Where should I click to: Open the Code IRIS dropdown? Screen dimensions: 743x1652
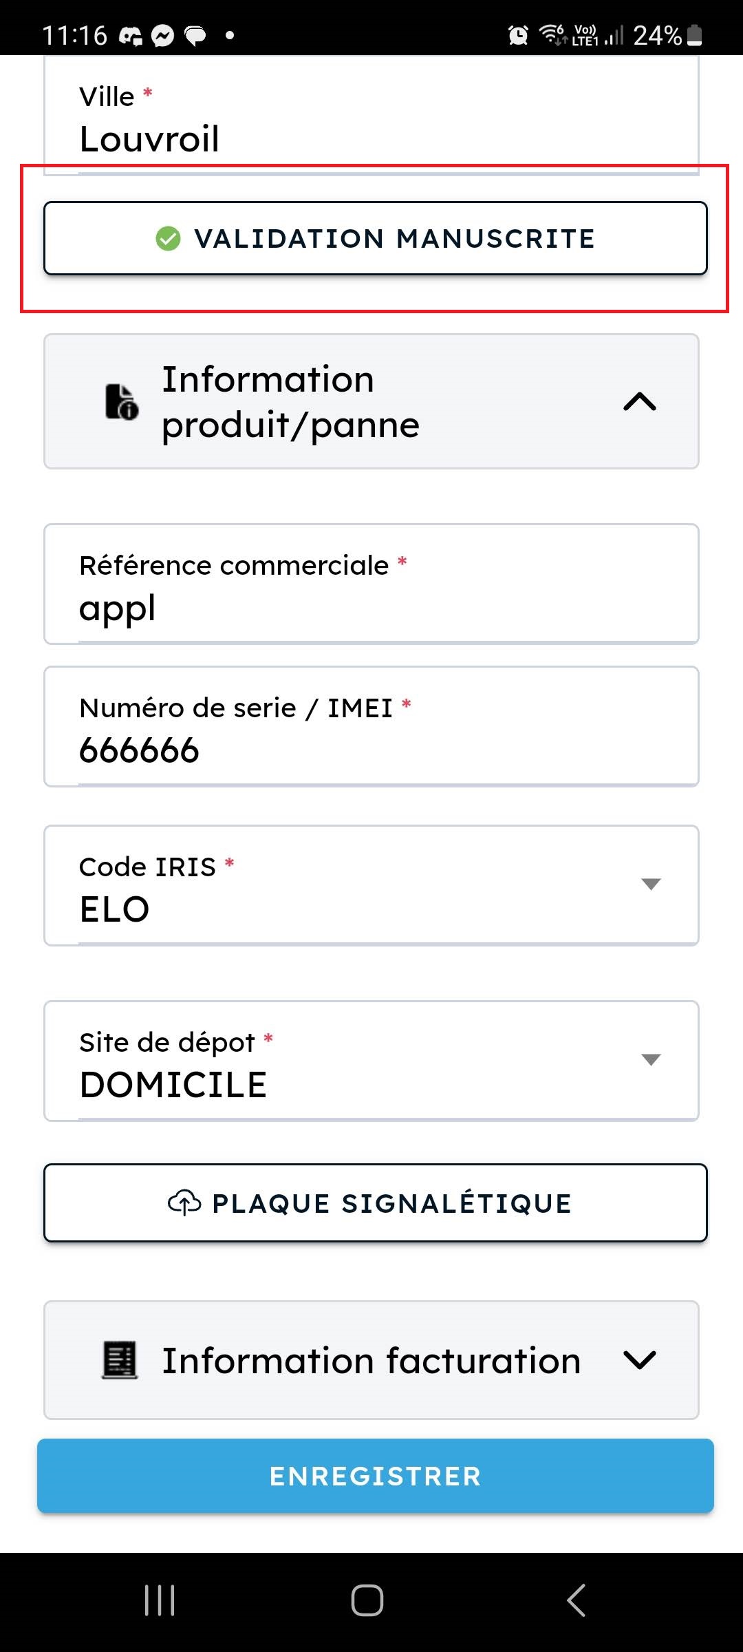(x=650, y=885)
